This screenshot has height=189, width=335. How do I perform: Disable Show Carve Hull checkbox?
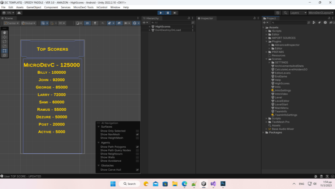click(x=137, y=170)
